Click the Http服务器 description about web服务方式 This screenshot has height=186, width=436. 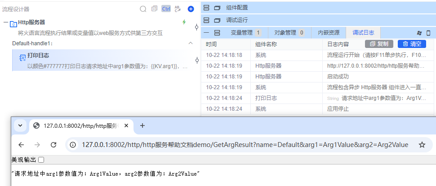90,33
